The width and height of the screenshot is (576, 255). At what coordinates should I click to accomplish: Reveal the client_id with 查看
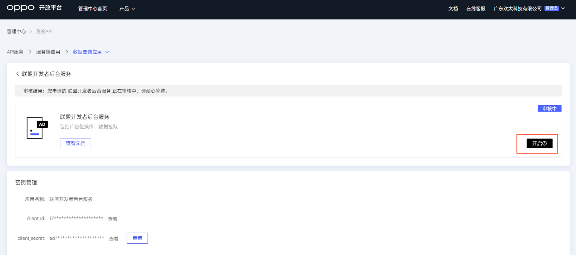[113, 219]
